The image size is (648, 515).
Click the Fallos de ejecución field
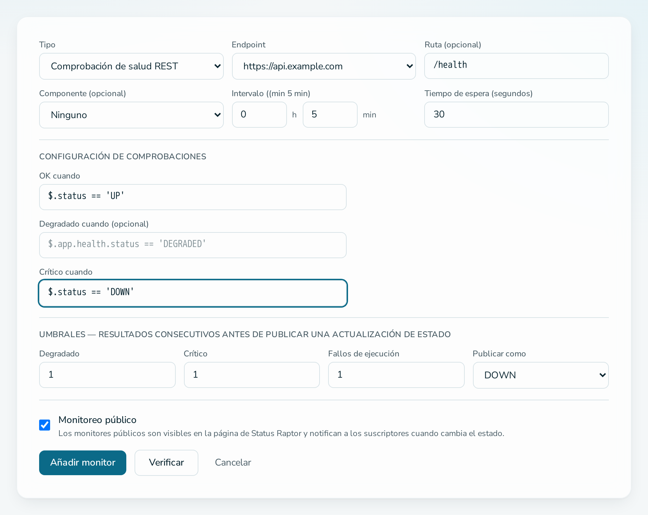point(396,375)
